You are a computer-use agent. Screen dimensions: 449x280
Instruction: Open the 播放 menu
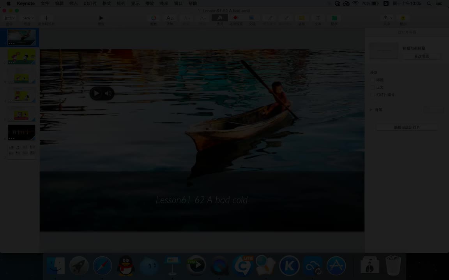(150, 3)
